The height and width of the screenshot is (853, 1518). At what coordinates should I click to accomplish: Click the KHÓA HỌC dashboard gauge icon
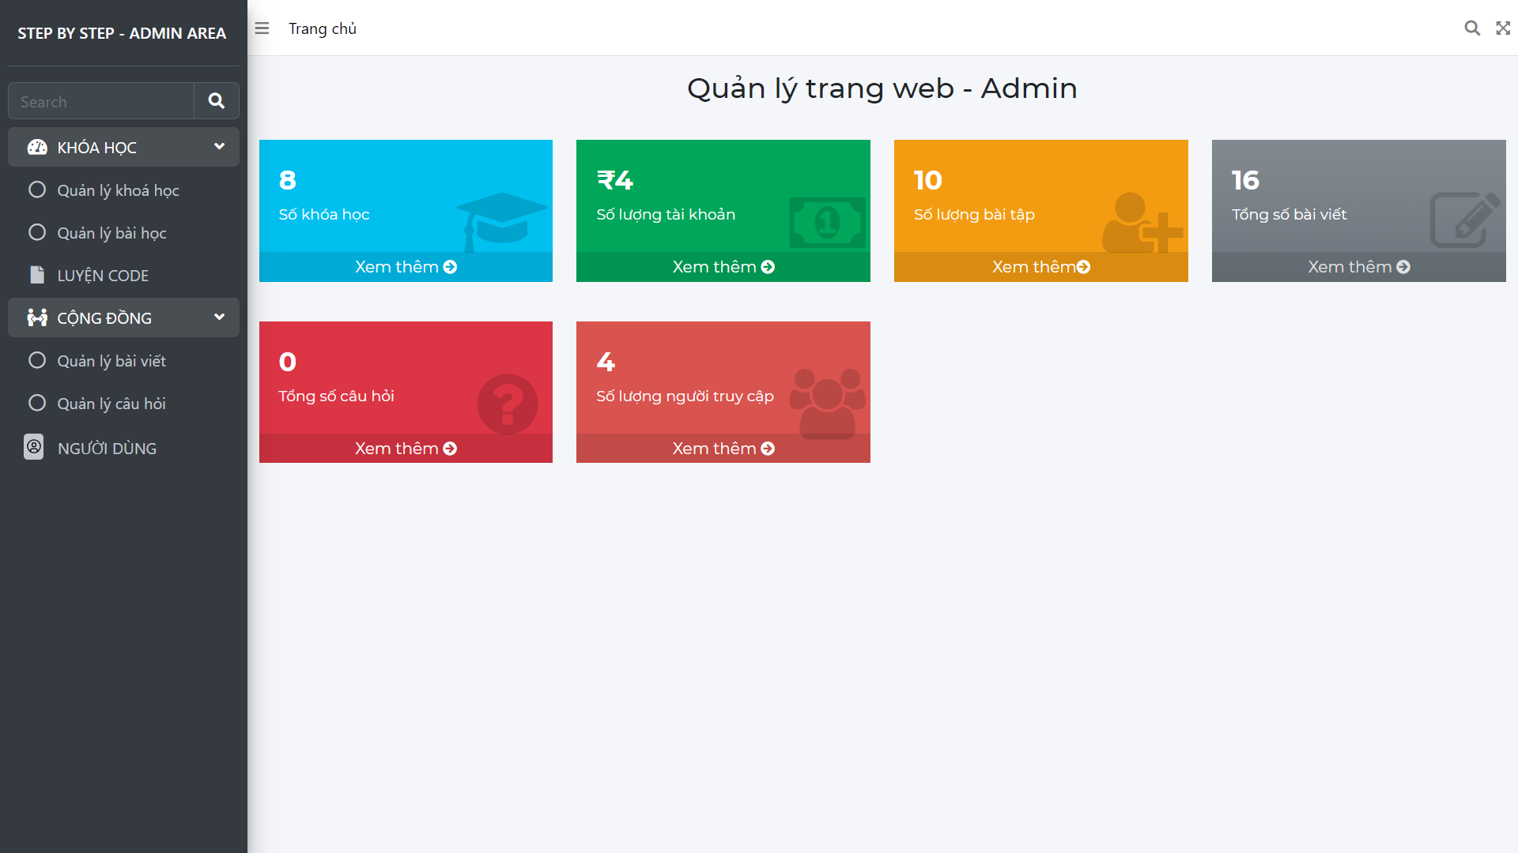pyautogui.click(x=36, y=147)
